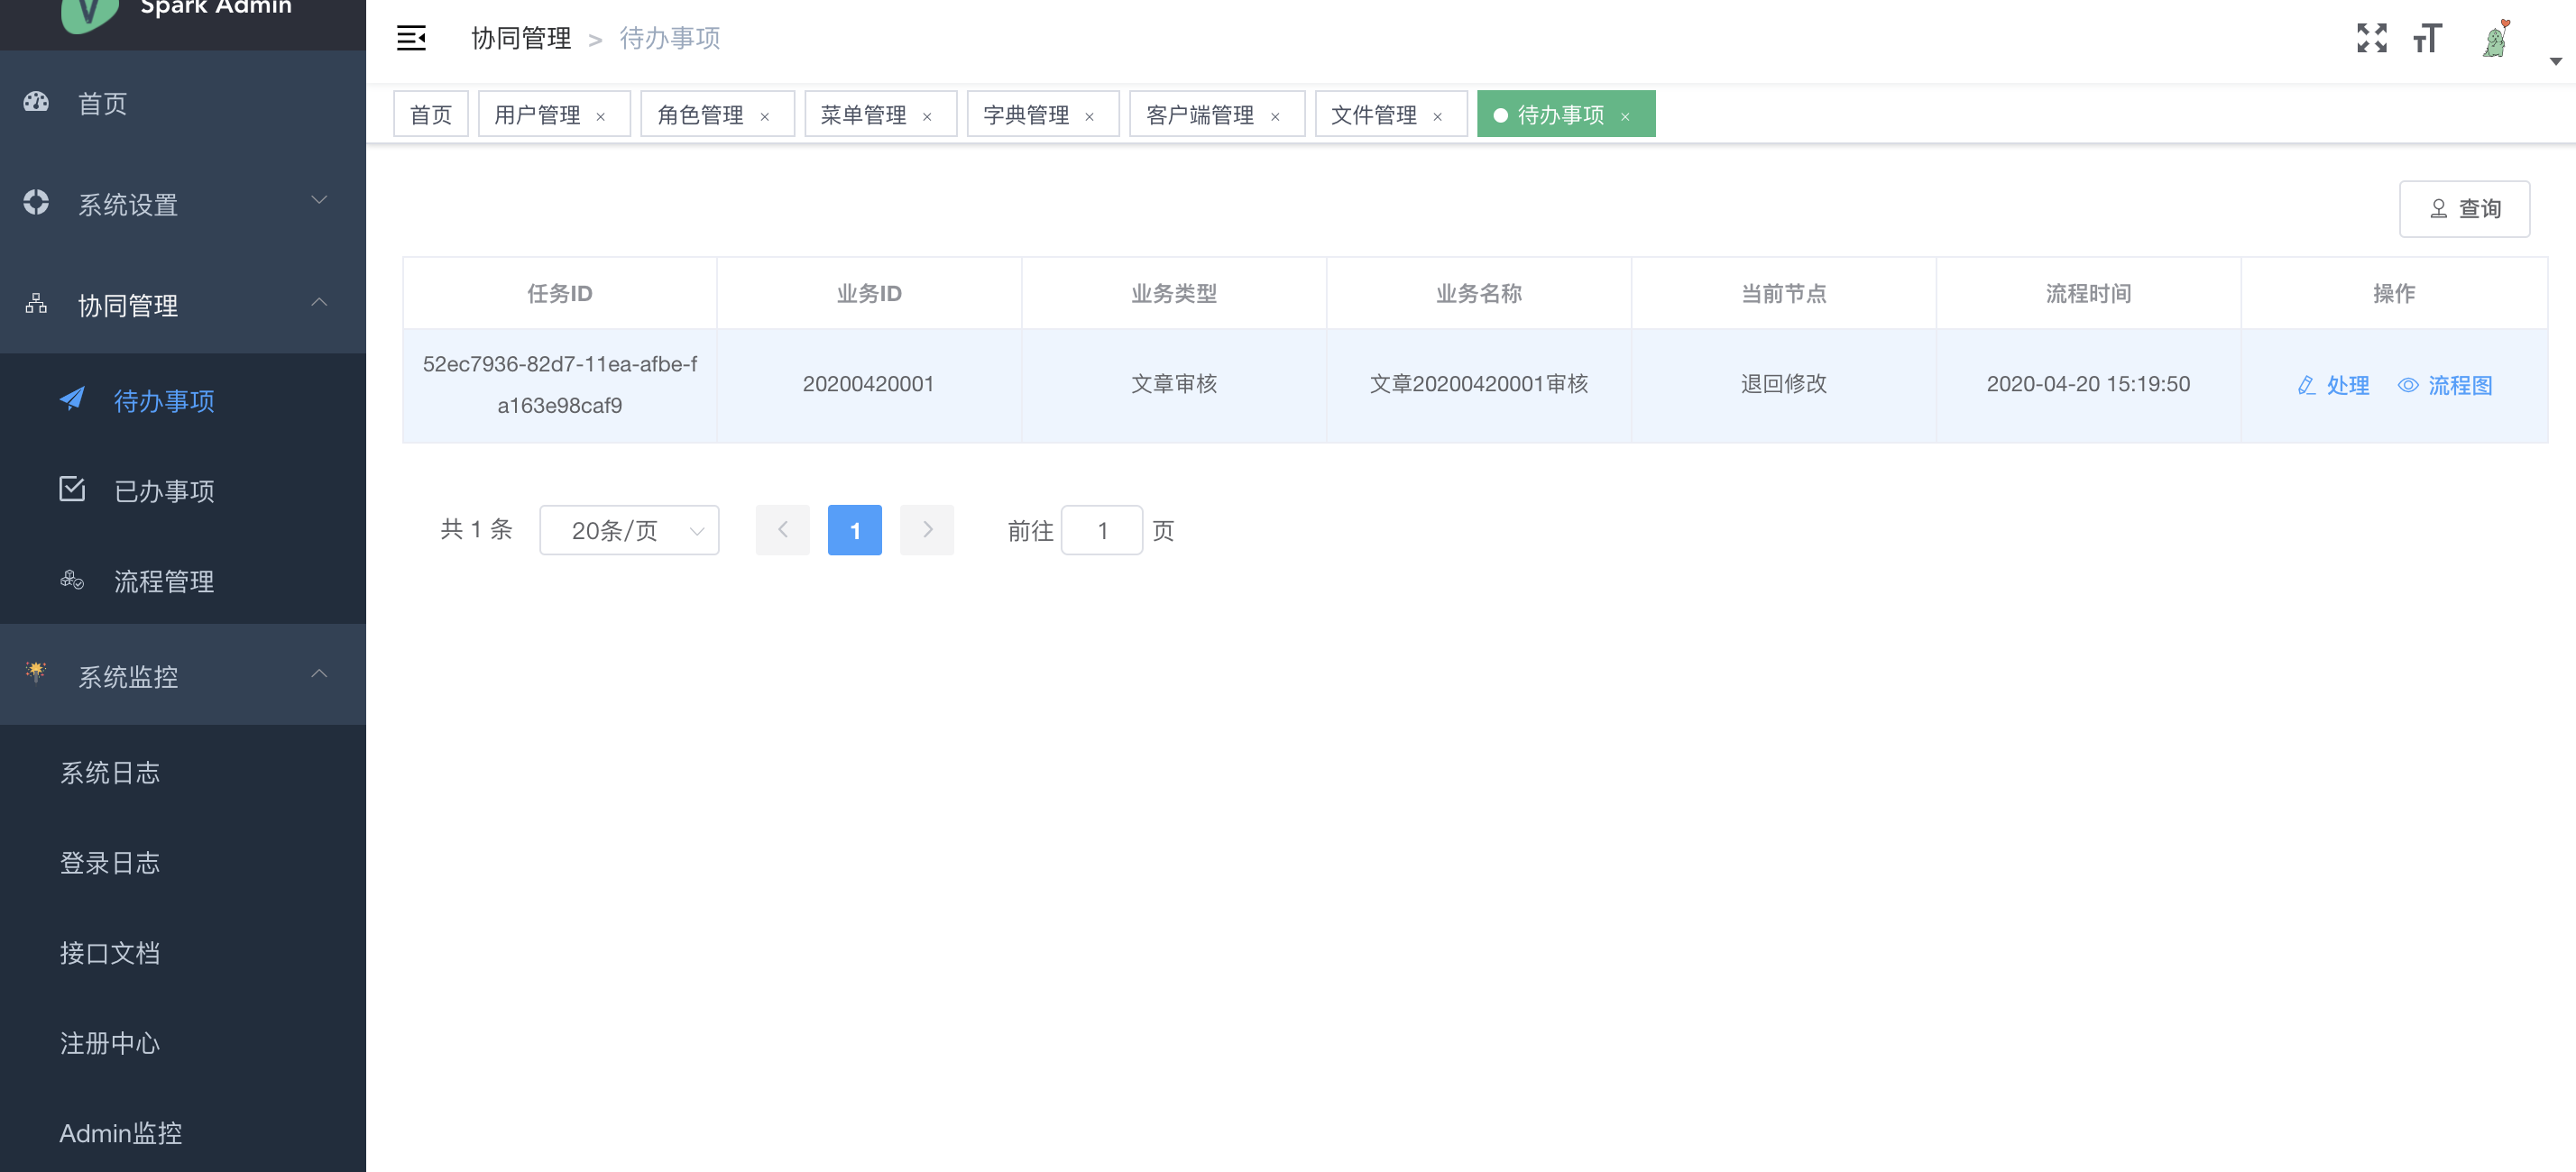Open the user dropdown caret near the avatar
This screenshot has height=1172, width=2576.
click(2555, 61)
